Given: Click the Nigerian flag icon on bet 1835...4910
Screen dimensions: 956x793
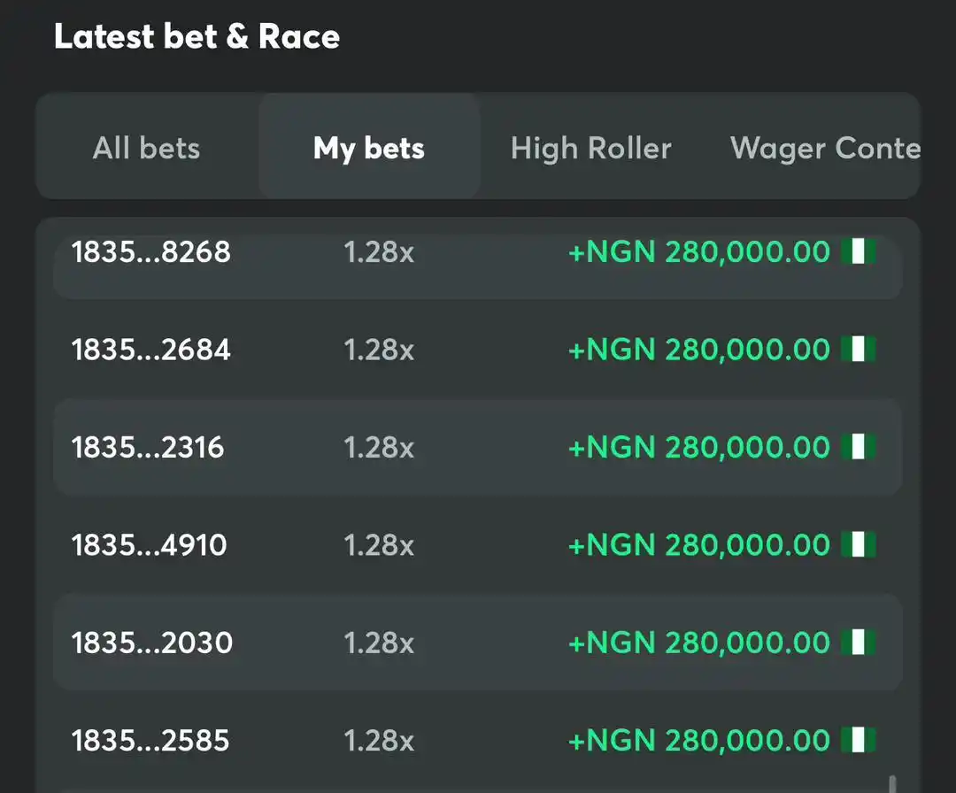Looking at the screenshot, I should [859, 544].
